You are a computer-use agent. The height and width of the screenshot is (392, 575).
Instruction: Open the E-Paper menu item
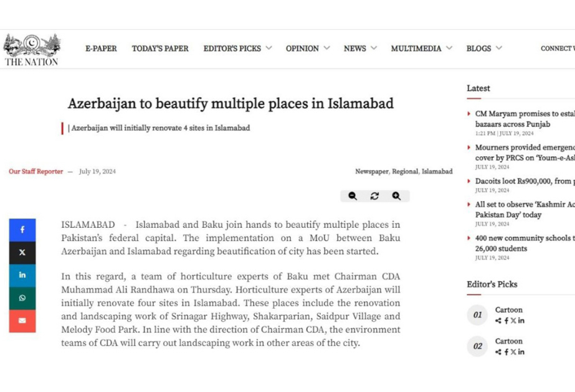(101, 49)
